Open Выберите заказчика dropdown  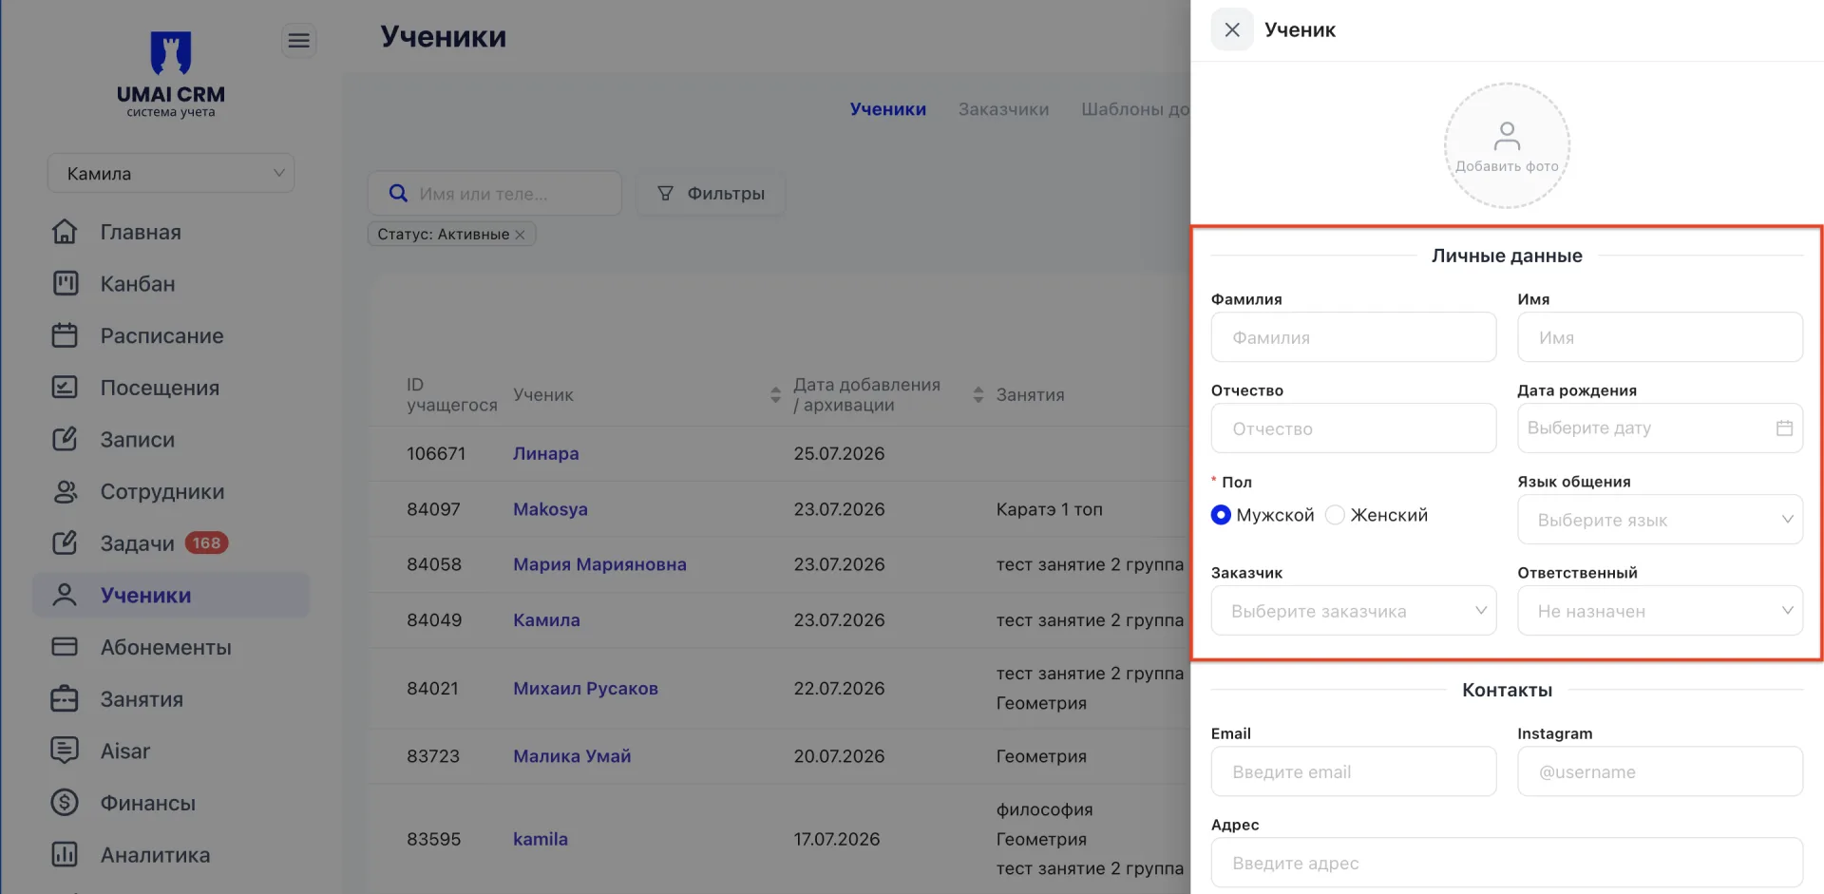(x=1354, y=611)
